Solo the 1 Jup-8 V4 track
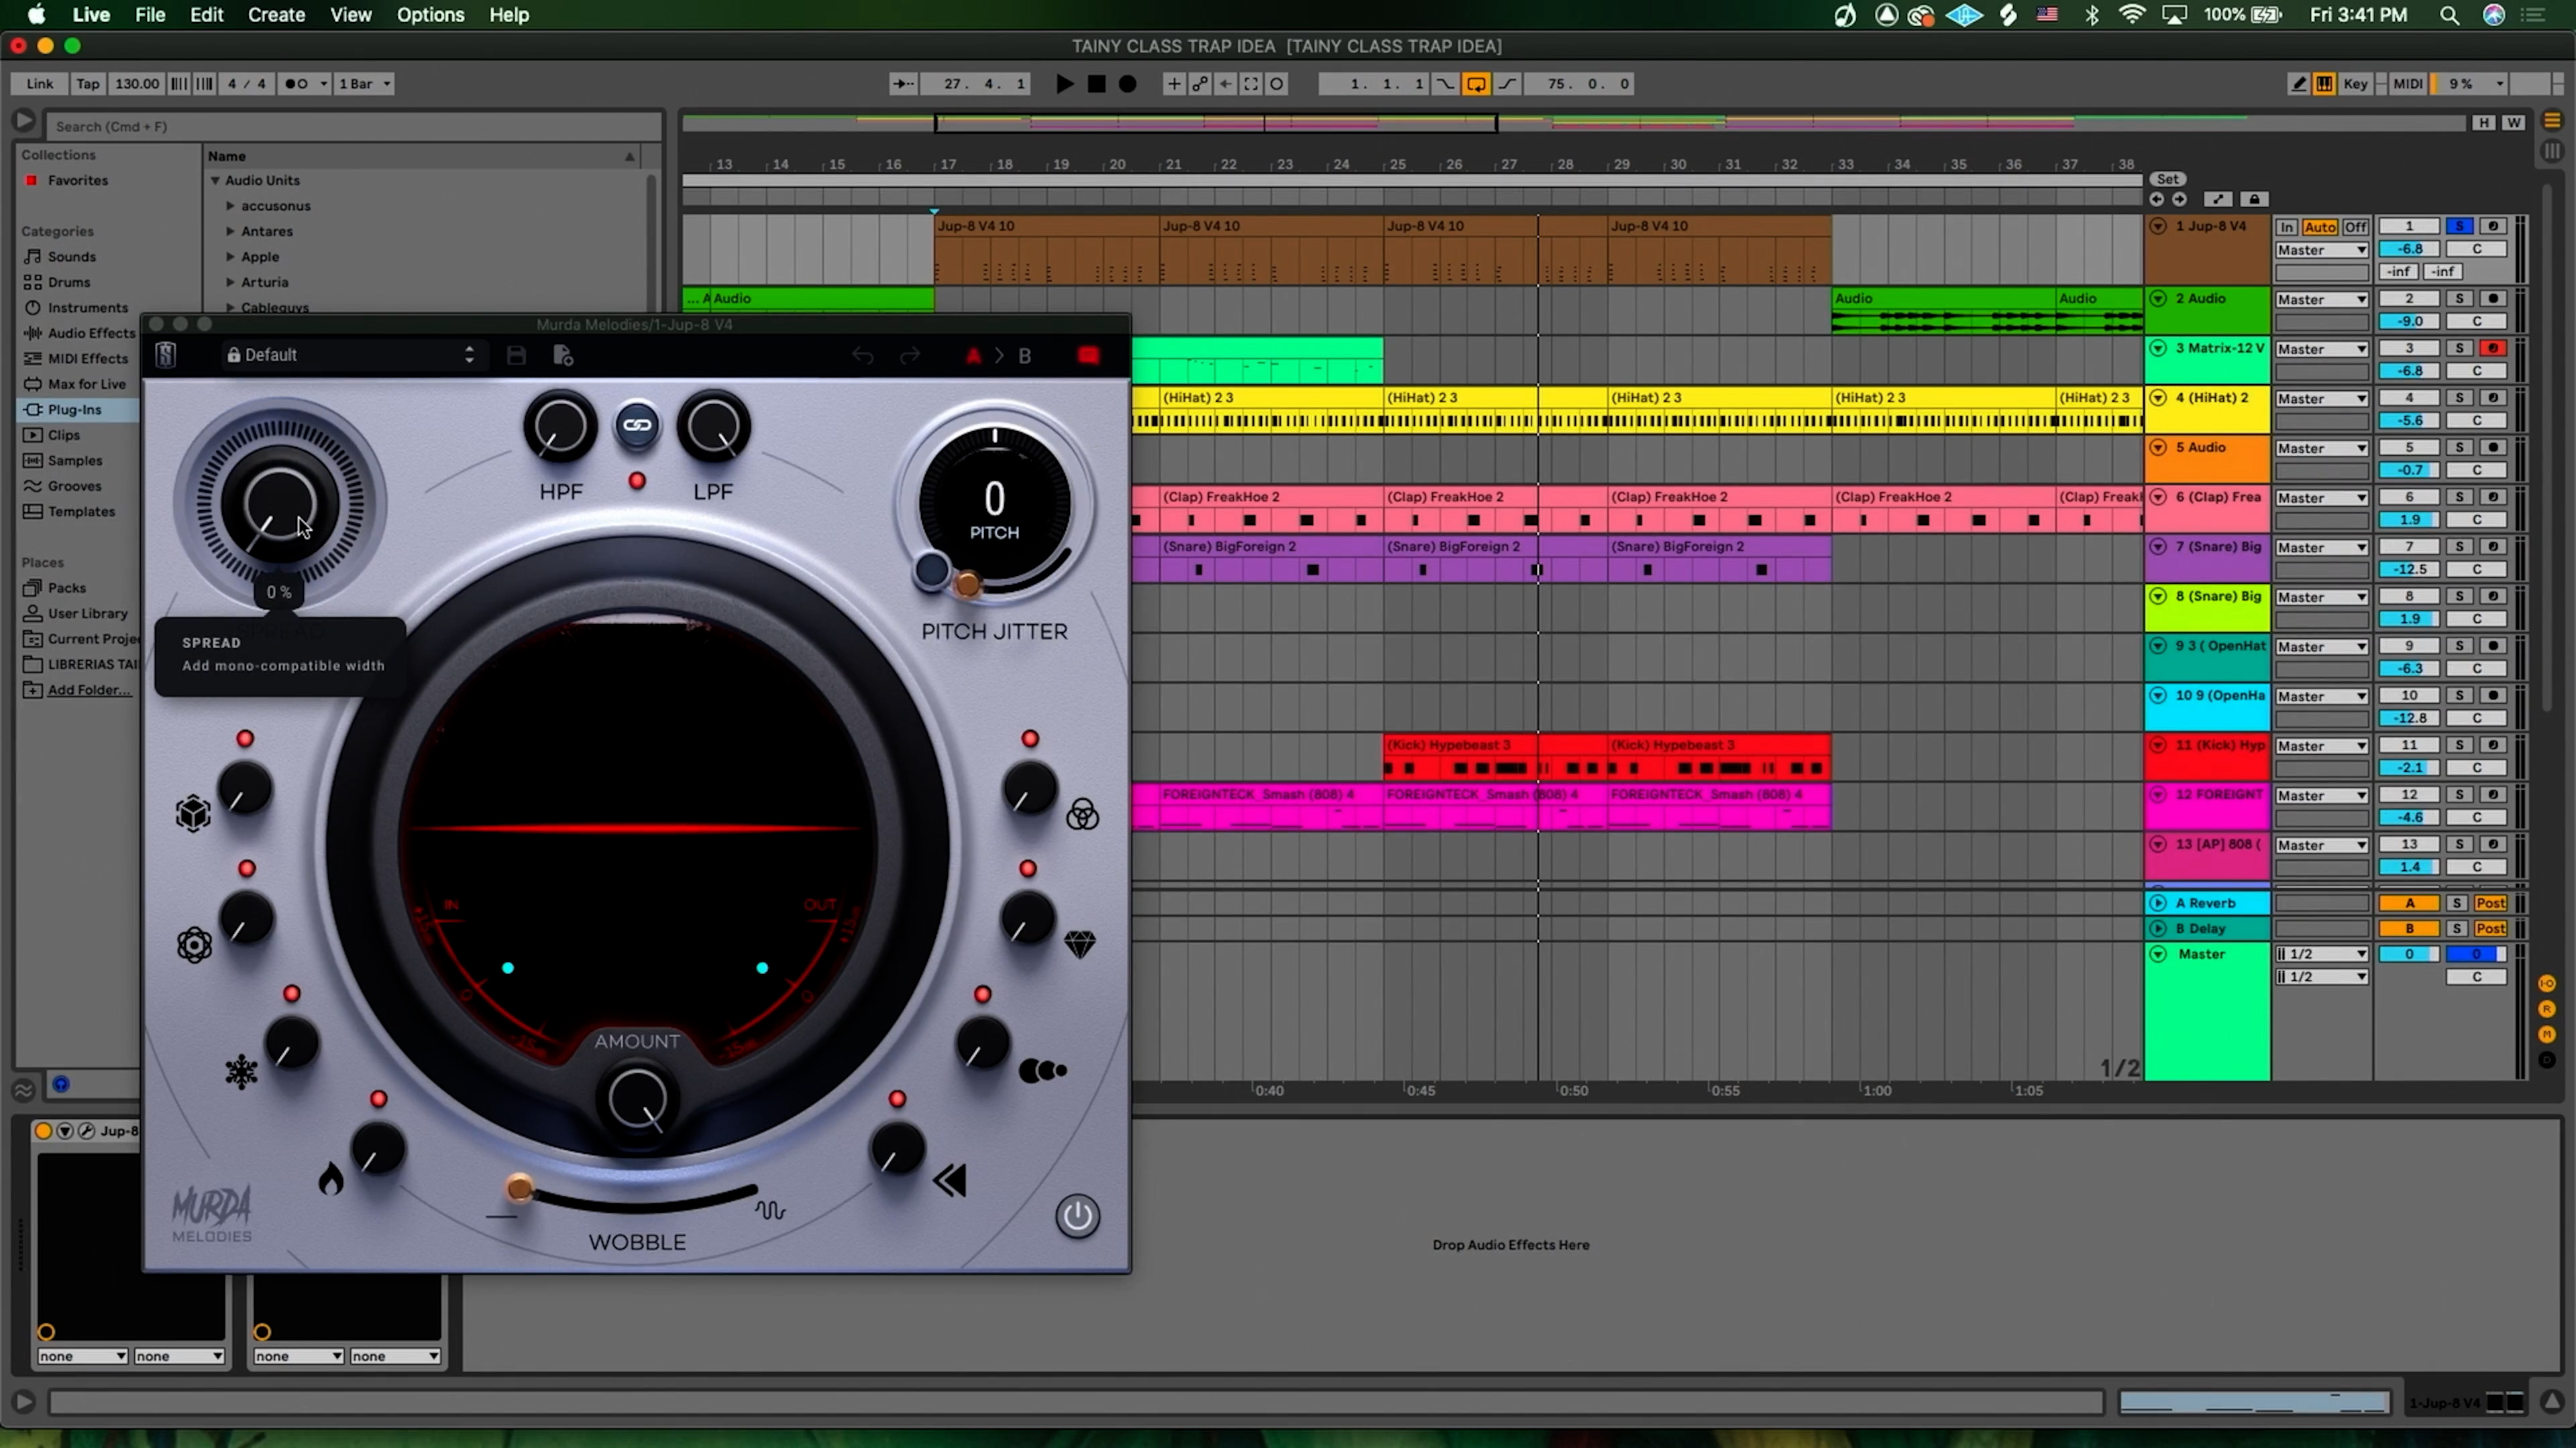 coord(2461,226)
